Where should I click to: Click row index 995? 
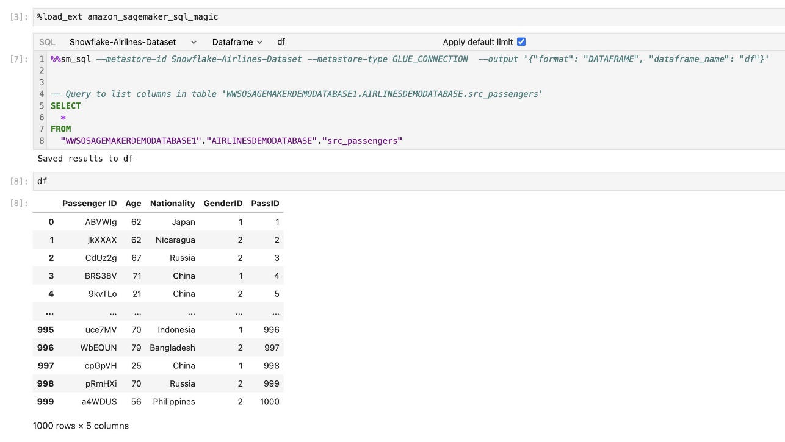tap(46, 330)
